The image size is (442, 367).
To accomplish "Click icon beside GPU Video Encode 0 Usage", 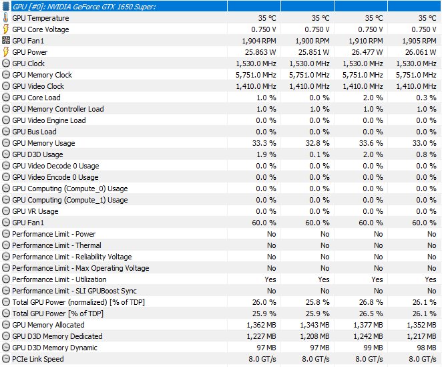I will pyautogui.click(x=5, y=176).
